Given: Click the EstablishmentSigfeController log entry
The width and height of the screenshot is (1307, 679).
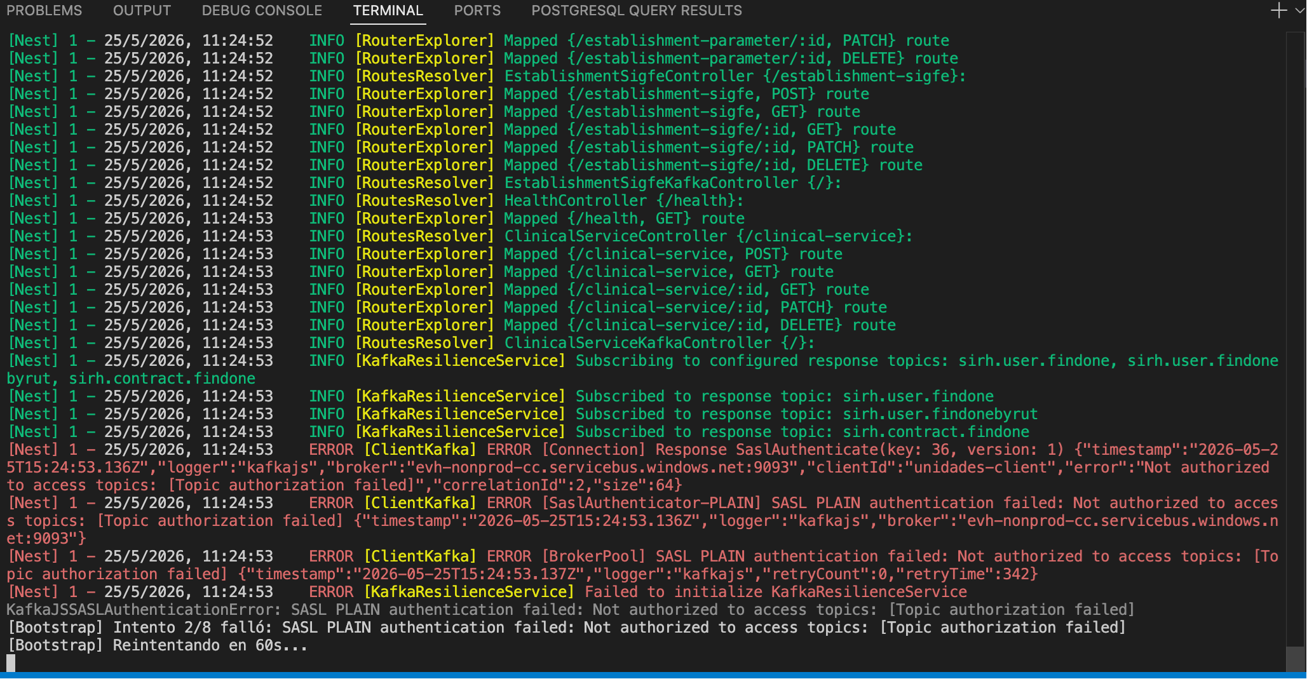Looking at the screenshot, I should [x=487, y=76].
